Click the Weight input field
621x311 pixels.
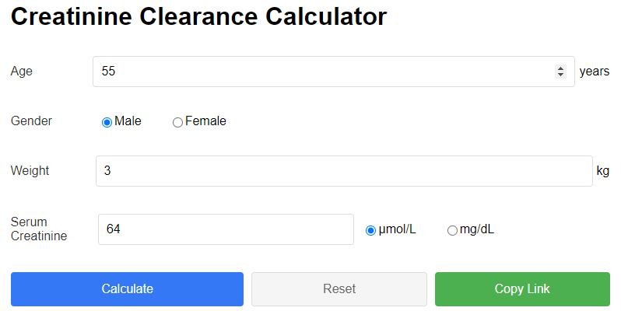click(x=343, y=171)
